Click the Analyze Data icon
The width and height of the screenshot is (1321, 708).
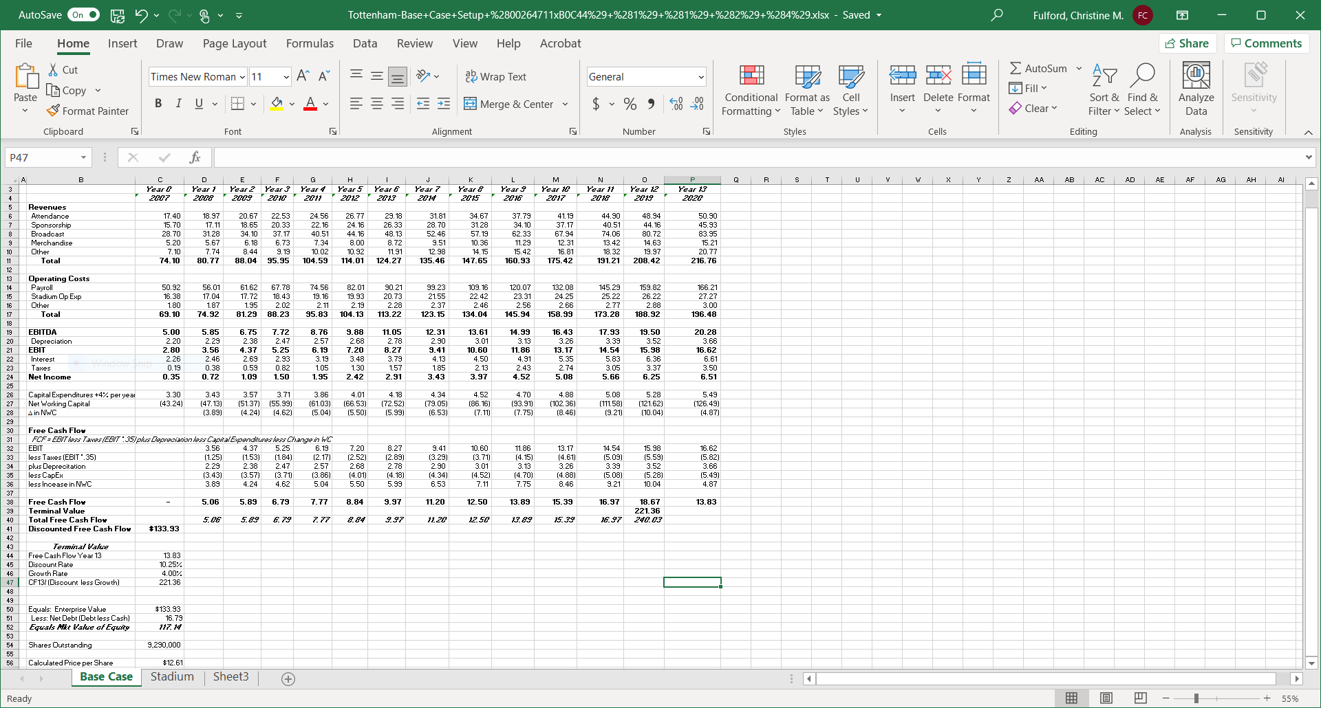[x=1195, y=89]
